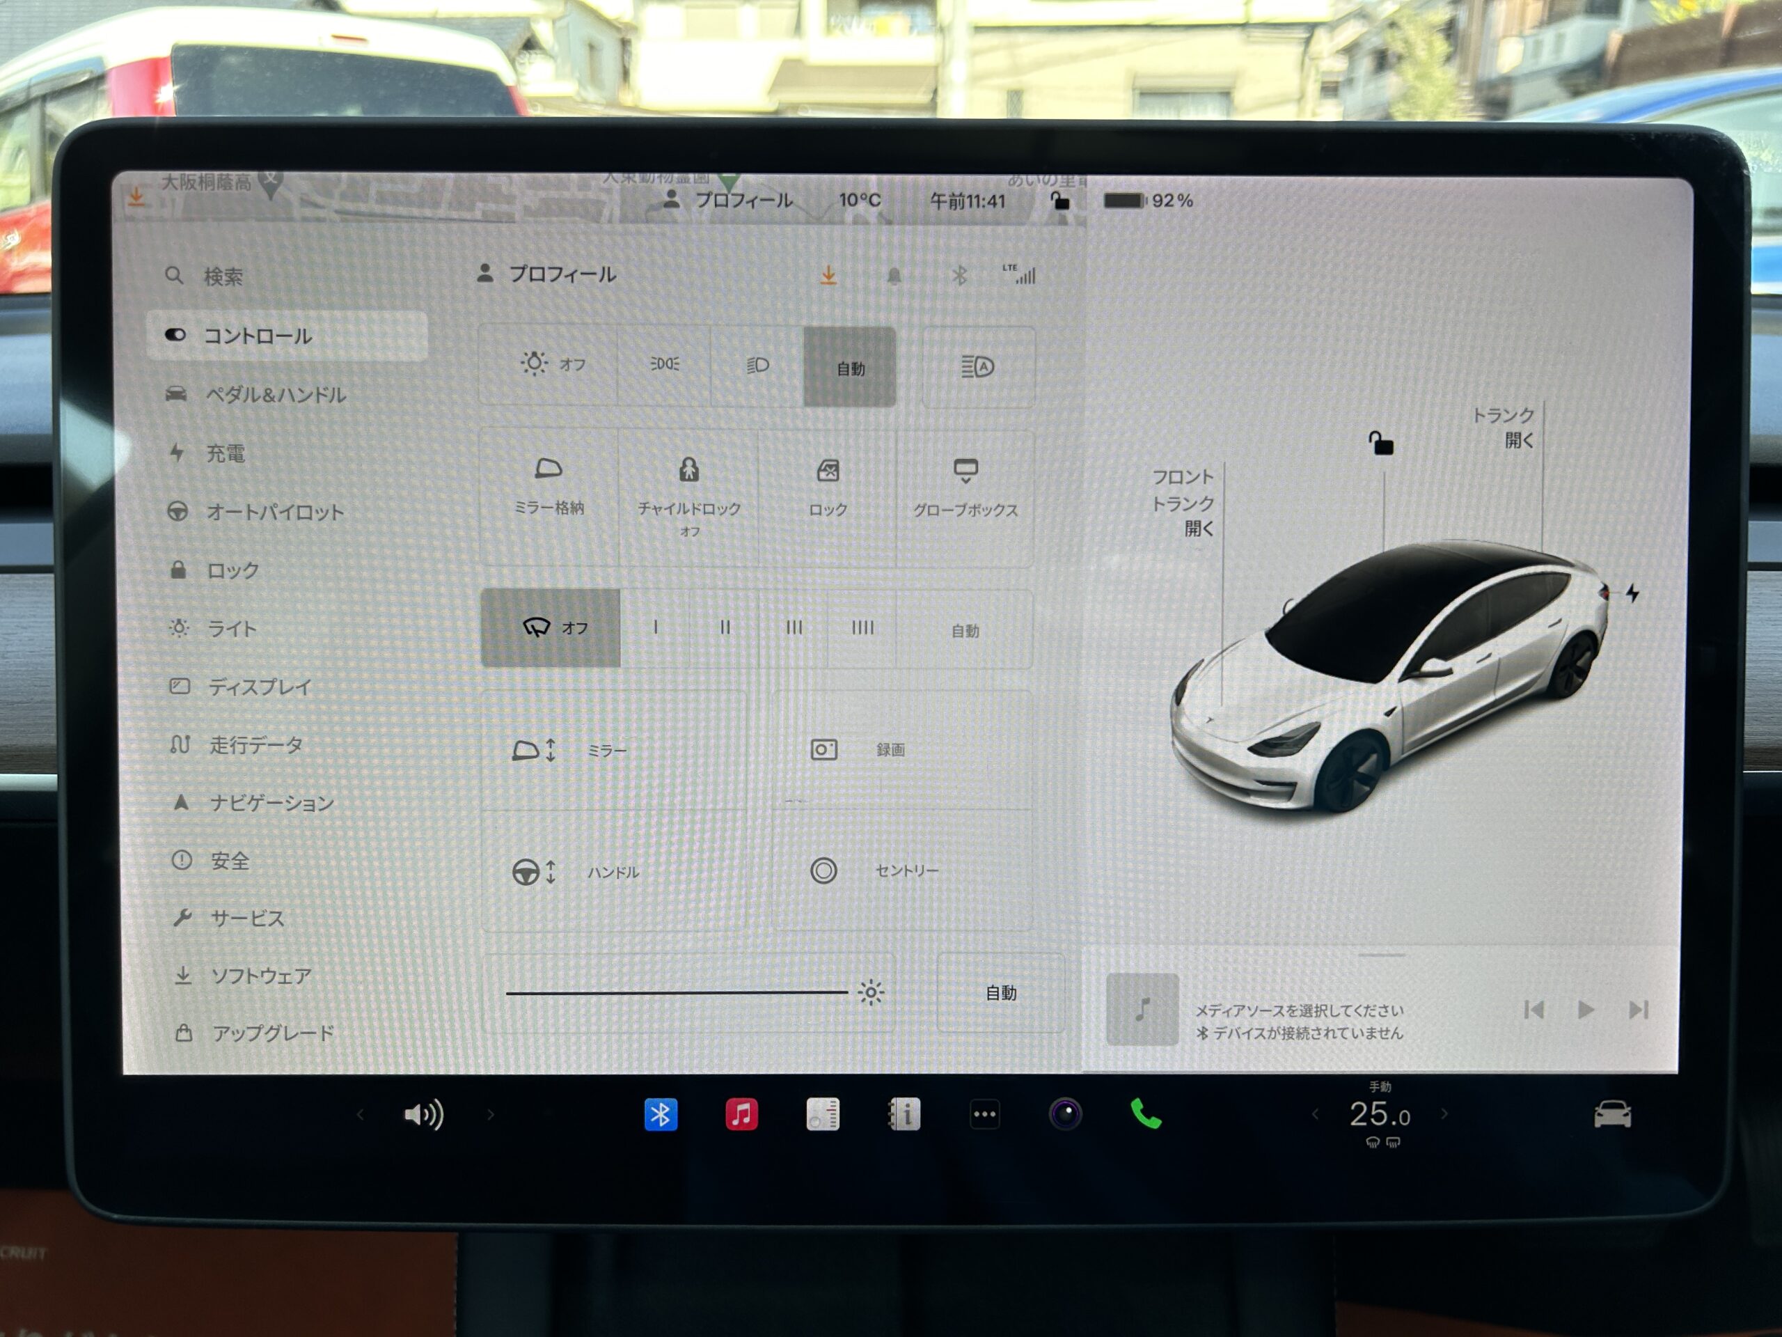This screenshot has height=1337, width=1782.
Task: Tap media play button
Action: pos(1586,1010)
